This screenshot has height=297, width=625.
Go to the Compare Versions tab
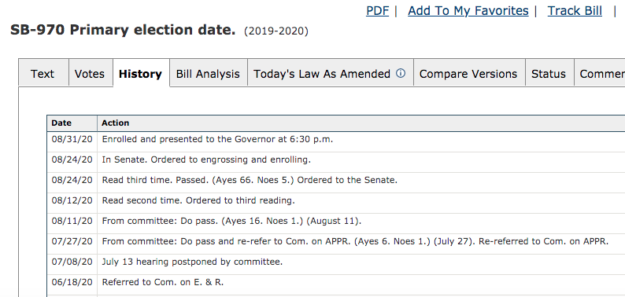[x=469, y=72]
